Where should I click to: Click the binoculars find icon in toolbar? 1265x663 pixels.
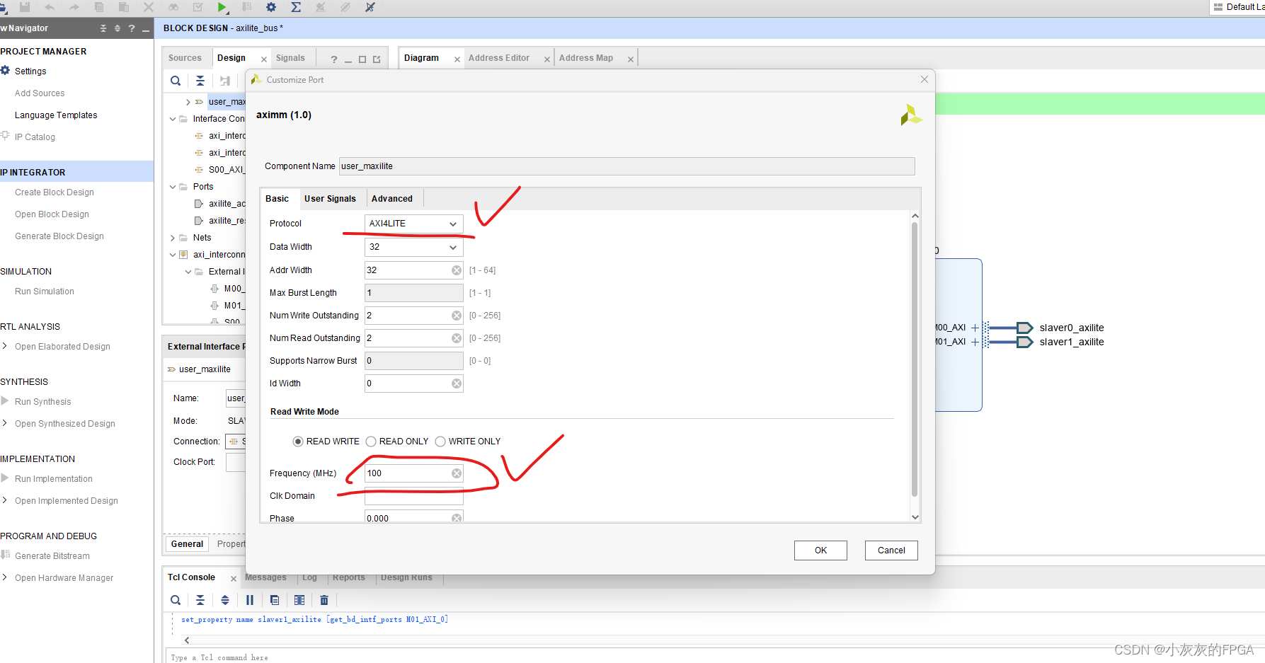point(173,7)
